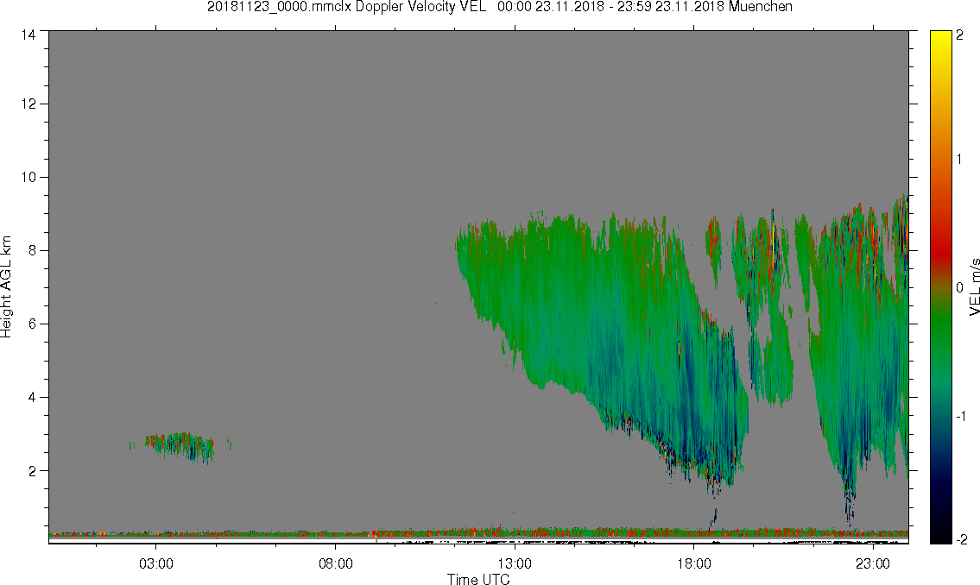Click the 'VEL m/s' colorbar title

coord(974,286)
